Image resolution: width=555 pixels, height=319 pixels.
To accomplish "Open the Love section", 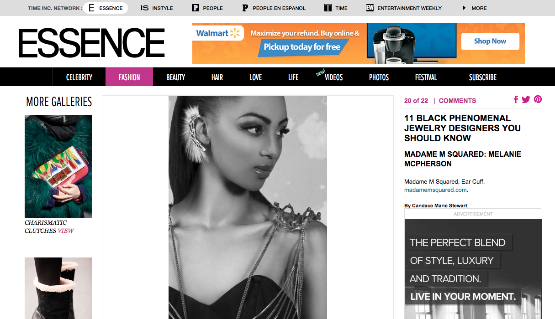I will [255, 77].
